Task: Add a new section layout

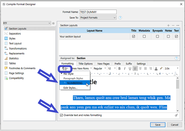Action: 168,25
